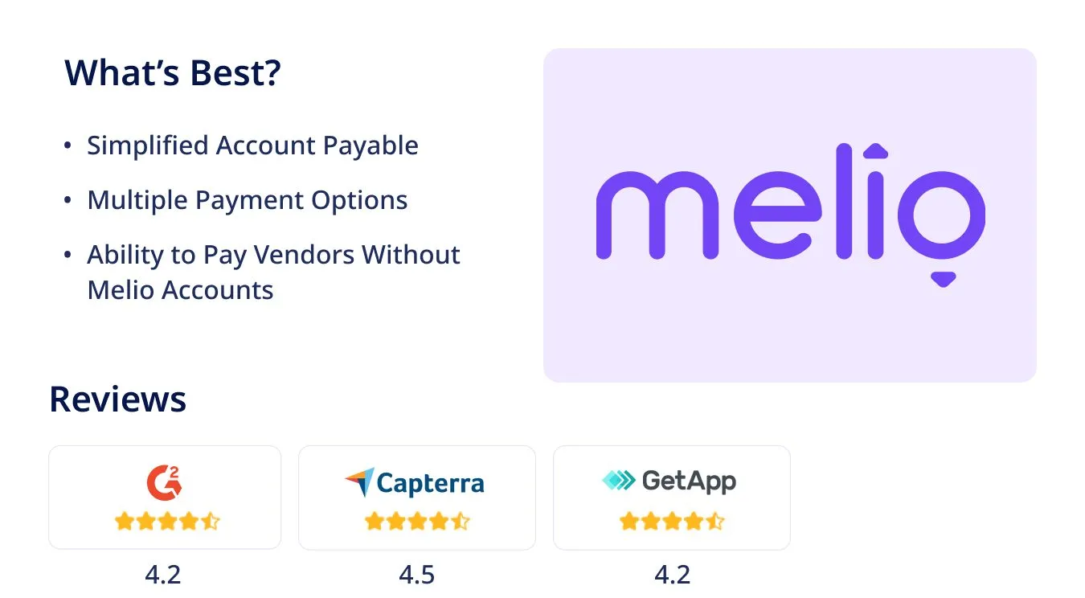Click the Capterra arrow icon
Viewport: 1085px width, 598px height.
pos(359,482)
